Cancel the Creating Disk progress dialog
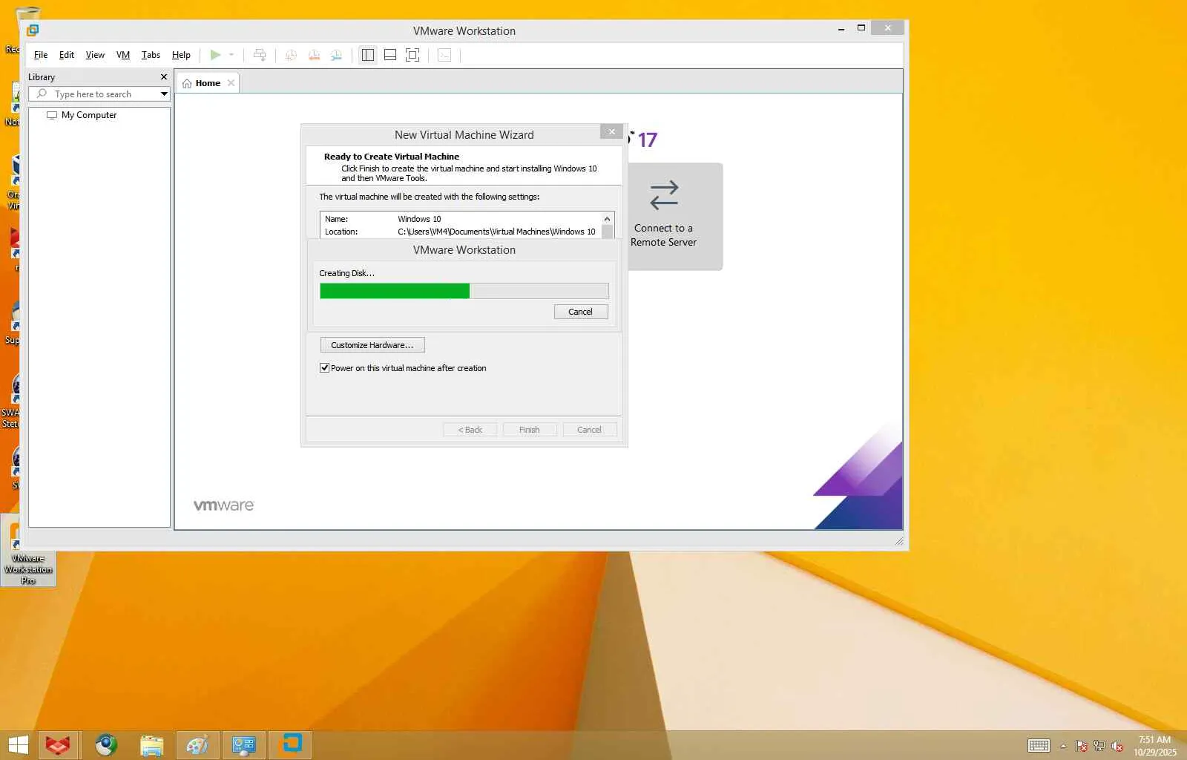1187x760 pixels. tap(581, 312)
